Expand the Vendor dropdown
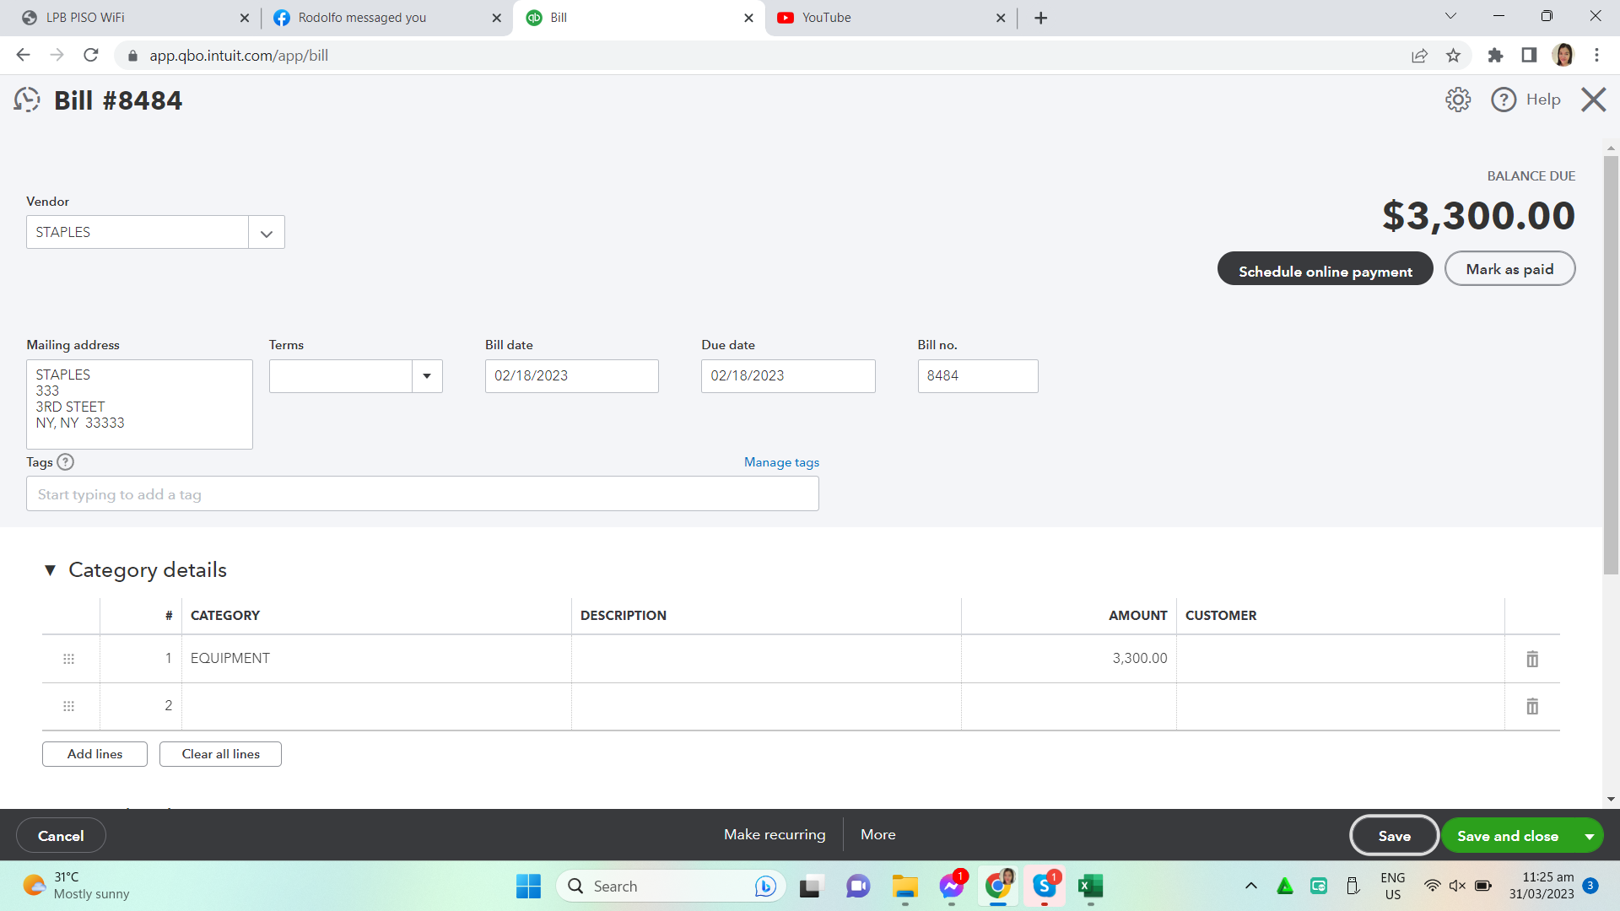 [267, 233]
